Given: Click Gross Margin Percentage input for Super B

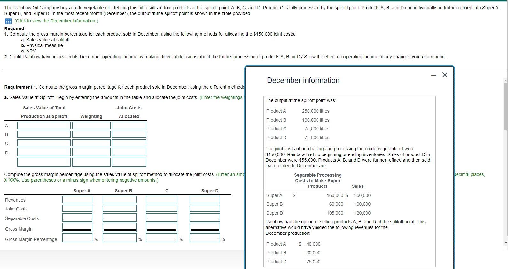Looking at the screenshot, I should pyautogui.click(x=120, y=238).
